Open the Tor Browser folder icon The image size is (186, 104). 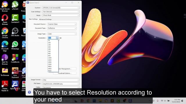click(x=5, y=72)
